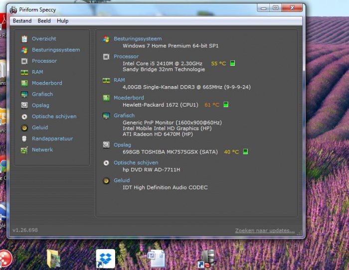
Task: Click the Processor heading link in the summary
Action: tap(126, 57)
